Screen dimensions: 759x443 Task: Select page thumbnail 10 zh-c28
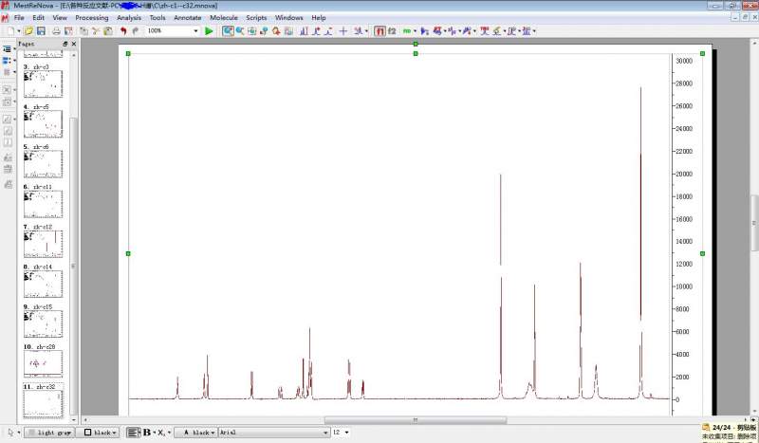(x=43, y=363)
